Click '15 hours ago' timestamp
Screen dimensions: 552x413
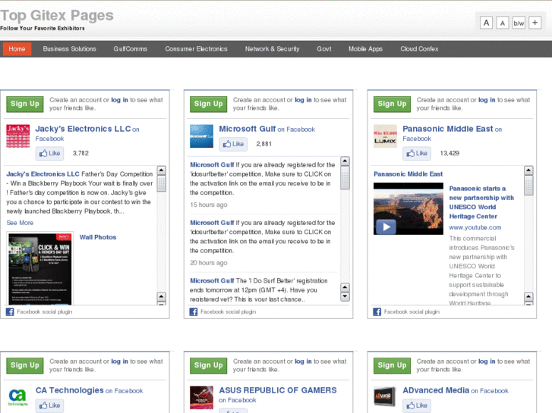208,205
